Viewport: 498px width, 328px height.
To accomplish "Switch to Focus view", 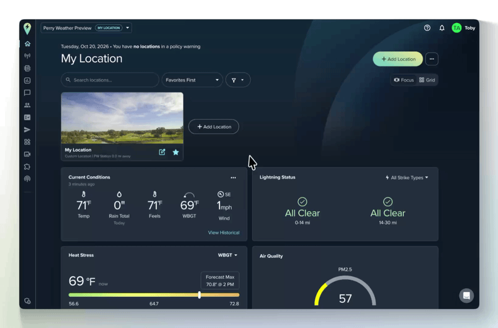I will (404, 80).
